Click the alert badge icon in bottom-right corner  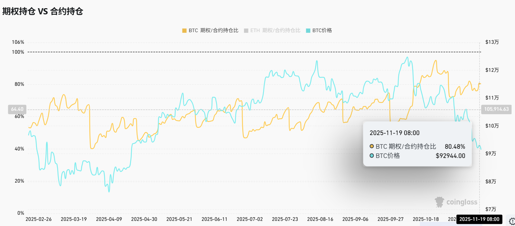tap(512, 221)
